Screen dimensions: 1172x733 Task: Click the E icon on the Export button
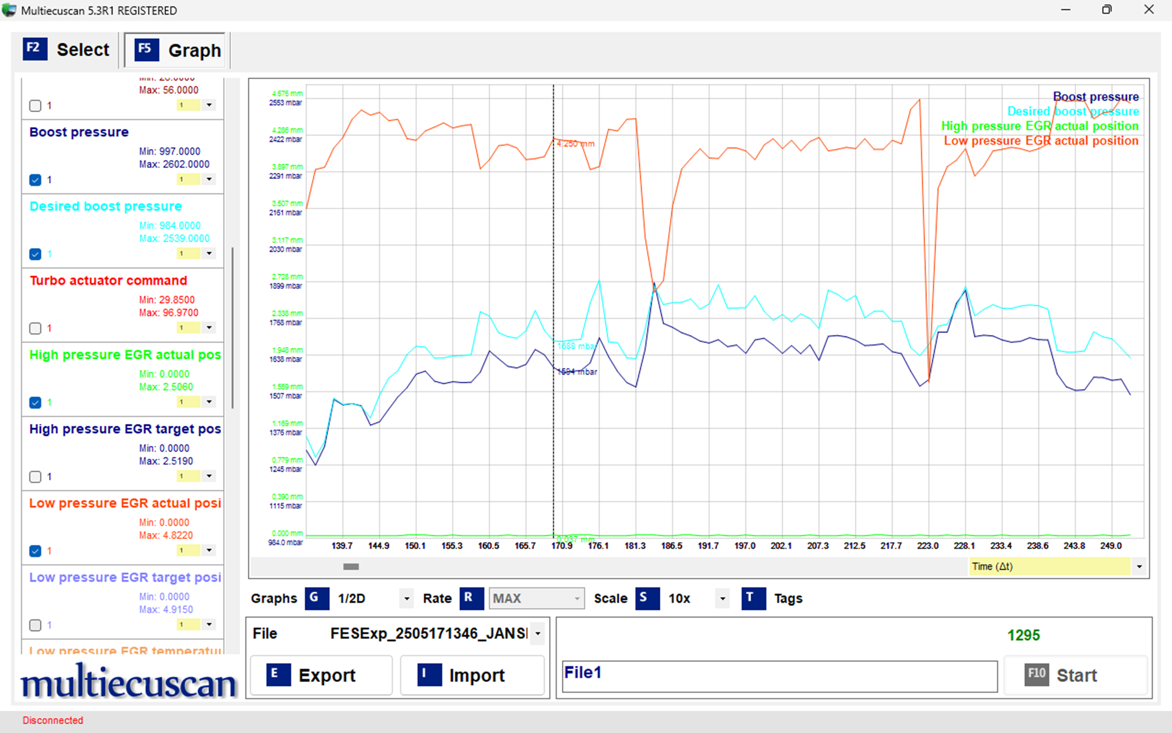click(x=278, y=674)
